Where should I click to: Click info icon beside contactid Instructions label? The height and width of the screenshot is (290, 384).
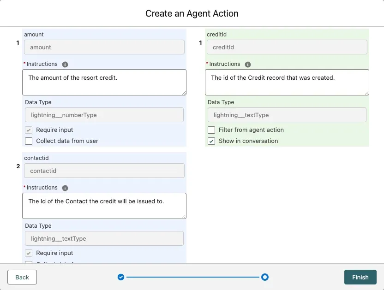(x=65, y=188)
